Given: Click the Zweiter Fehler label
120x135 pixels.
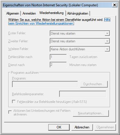Looking at the screenshot, I should [x=18, y=41].
